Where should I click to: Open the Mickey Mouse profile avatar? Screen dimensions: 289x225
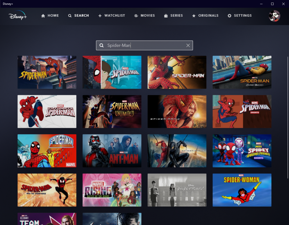tap(274, 16)
